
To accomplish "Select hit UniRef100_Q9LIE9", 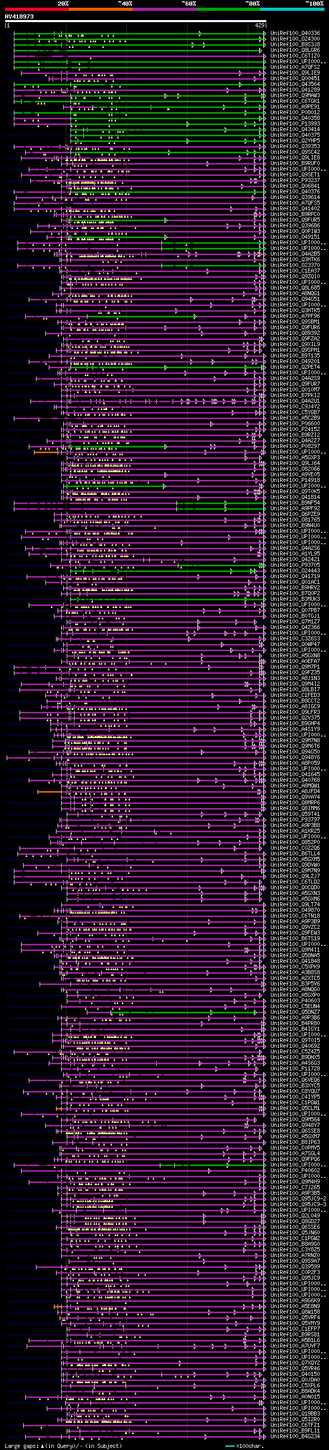I will [x=295, y=73].
